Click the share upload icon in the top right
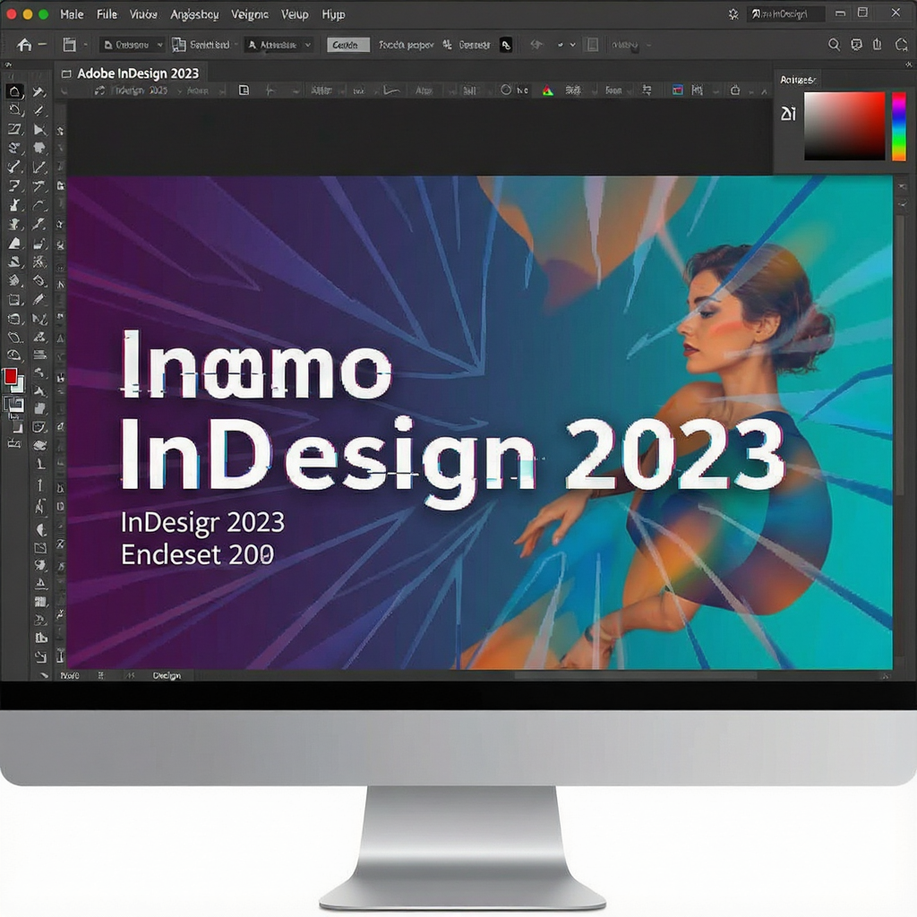Image resolution: width=917 pixels, height=917 pixels. pyautogui.click(x=878, y=45)
